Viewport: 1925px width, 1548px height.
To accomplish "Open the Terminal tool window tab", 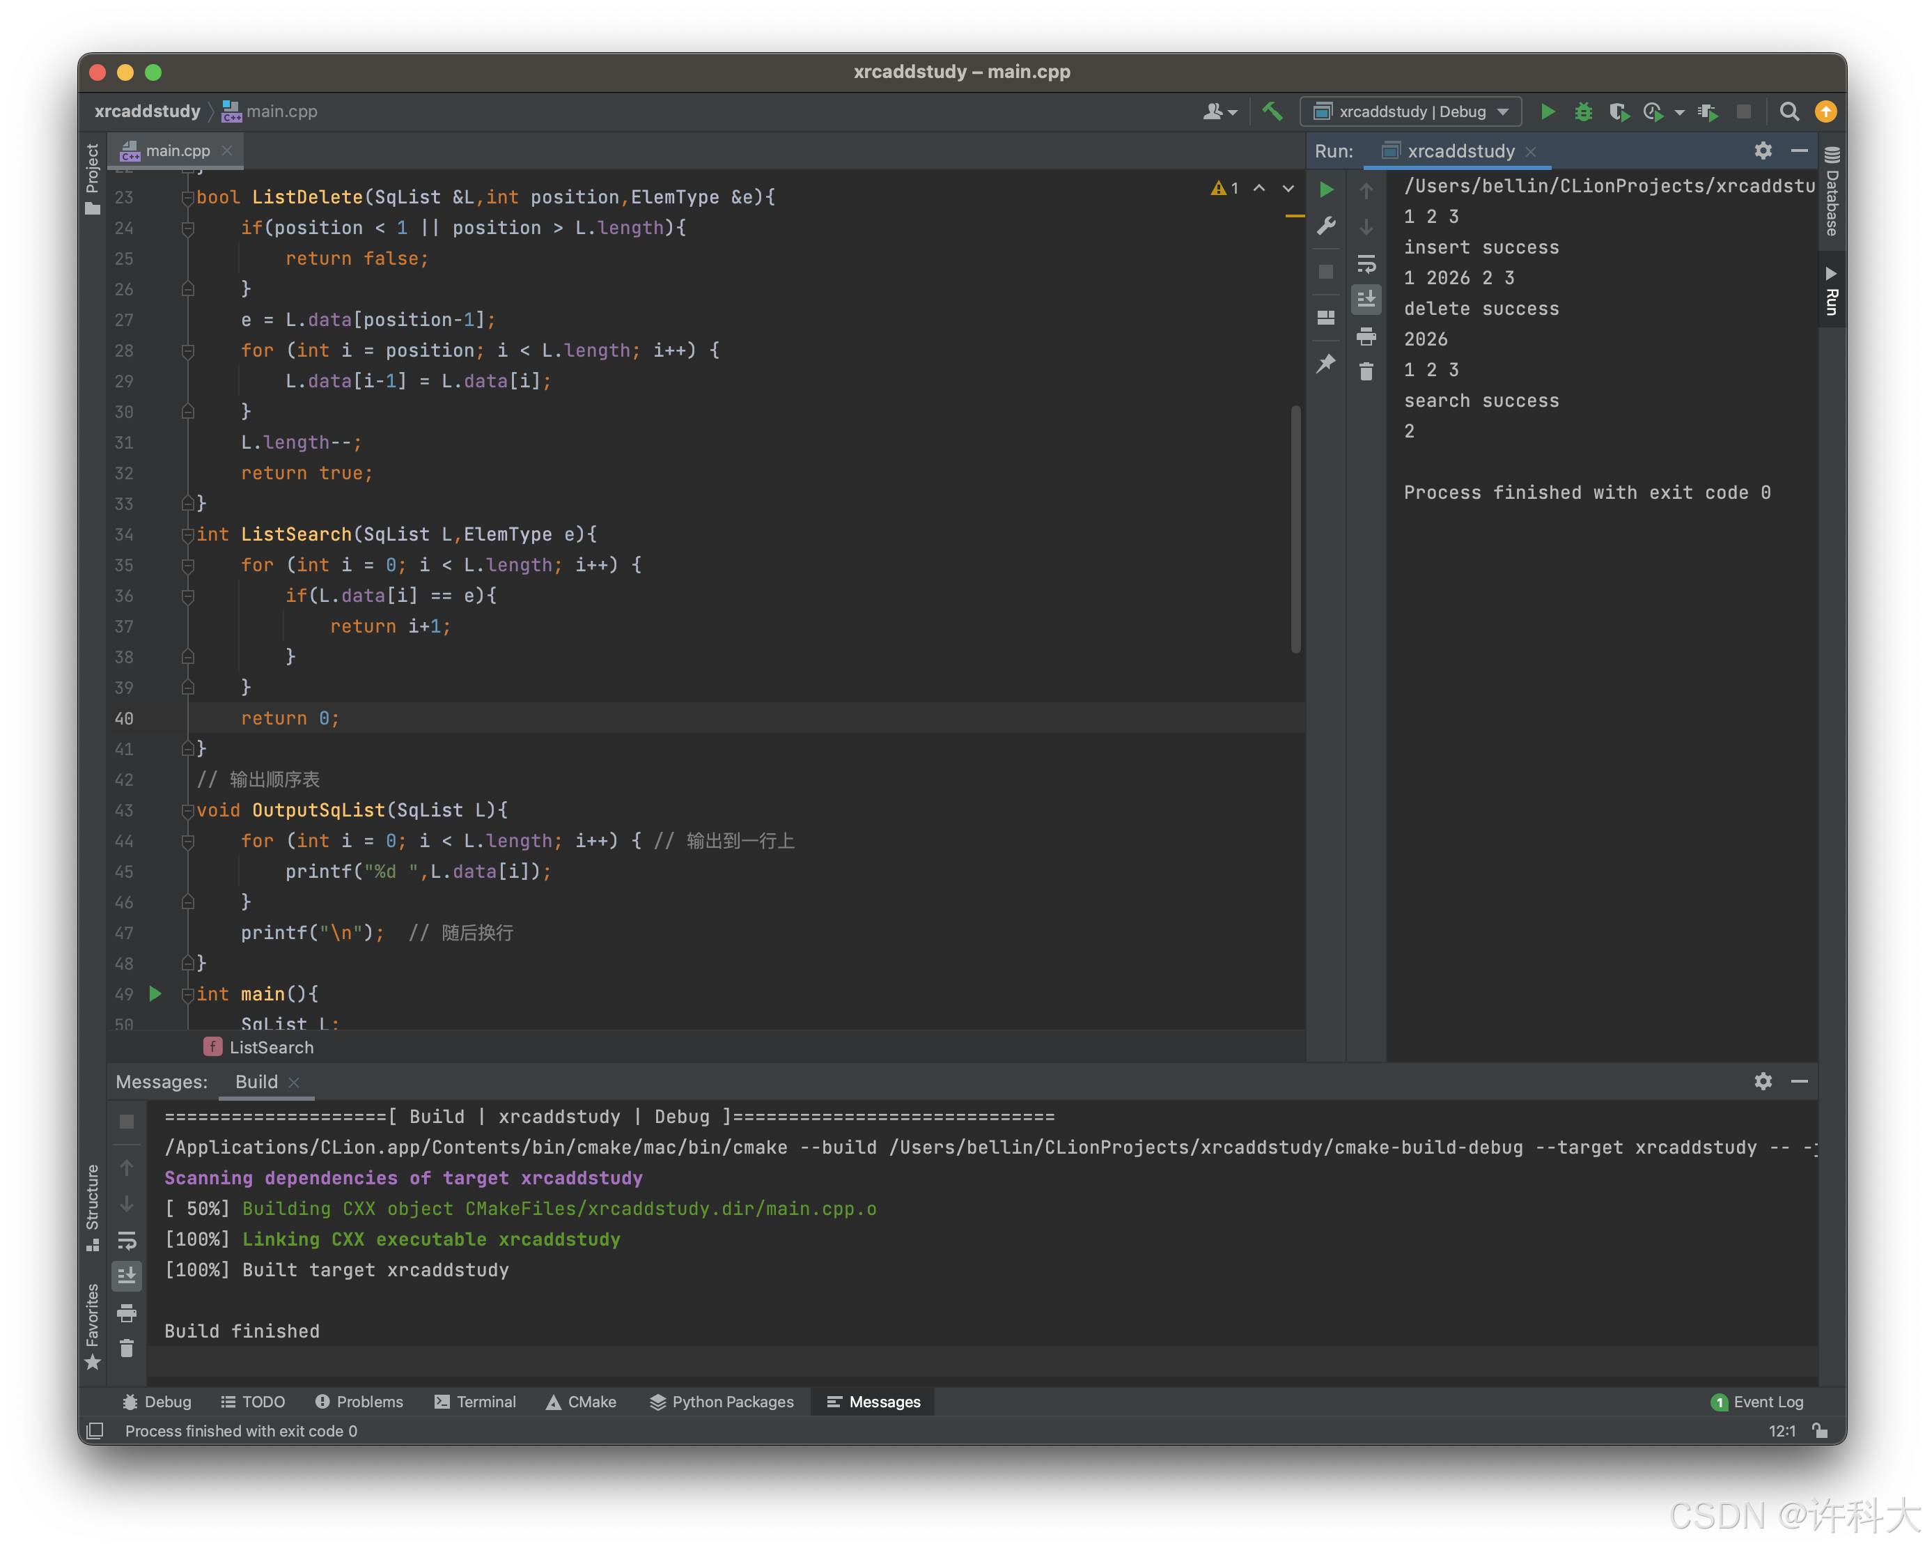I will 475,1402.
